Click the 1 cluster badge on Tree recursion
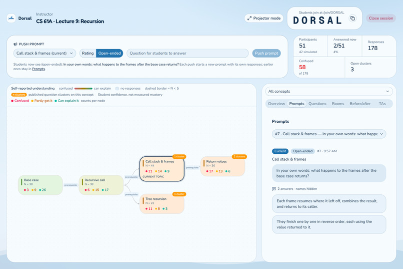Image resolution: width=403 pixels, height=269 pixels. (179, 194)
